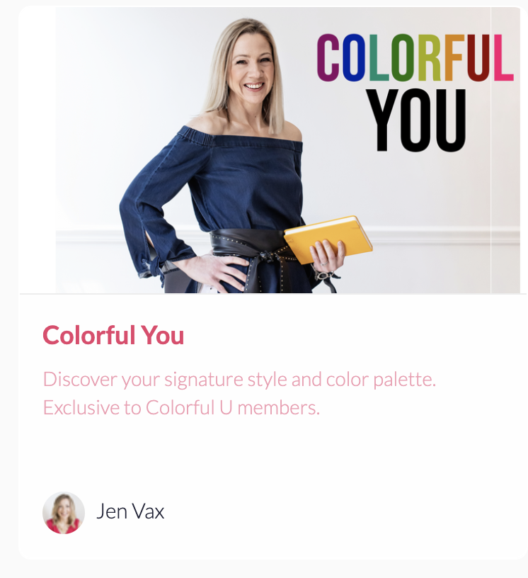Click the blue letter O in COLORFUL
The image size is (528, 578).
tap(353, 58)
